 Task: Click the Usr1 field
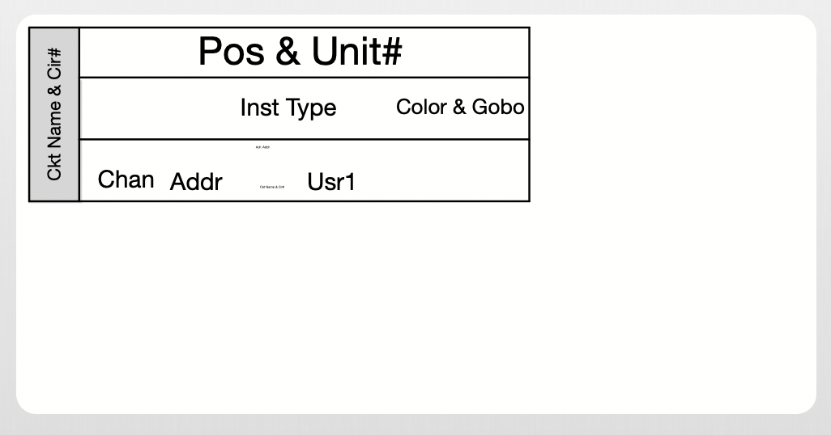[331, 182]
